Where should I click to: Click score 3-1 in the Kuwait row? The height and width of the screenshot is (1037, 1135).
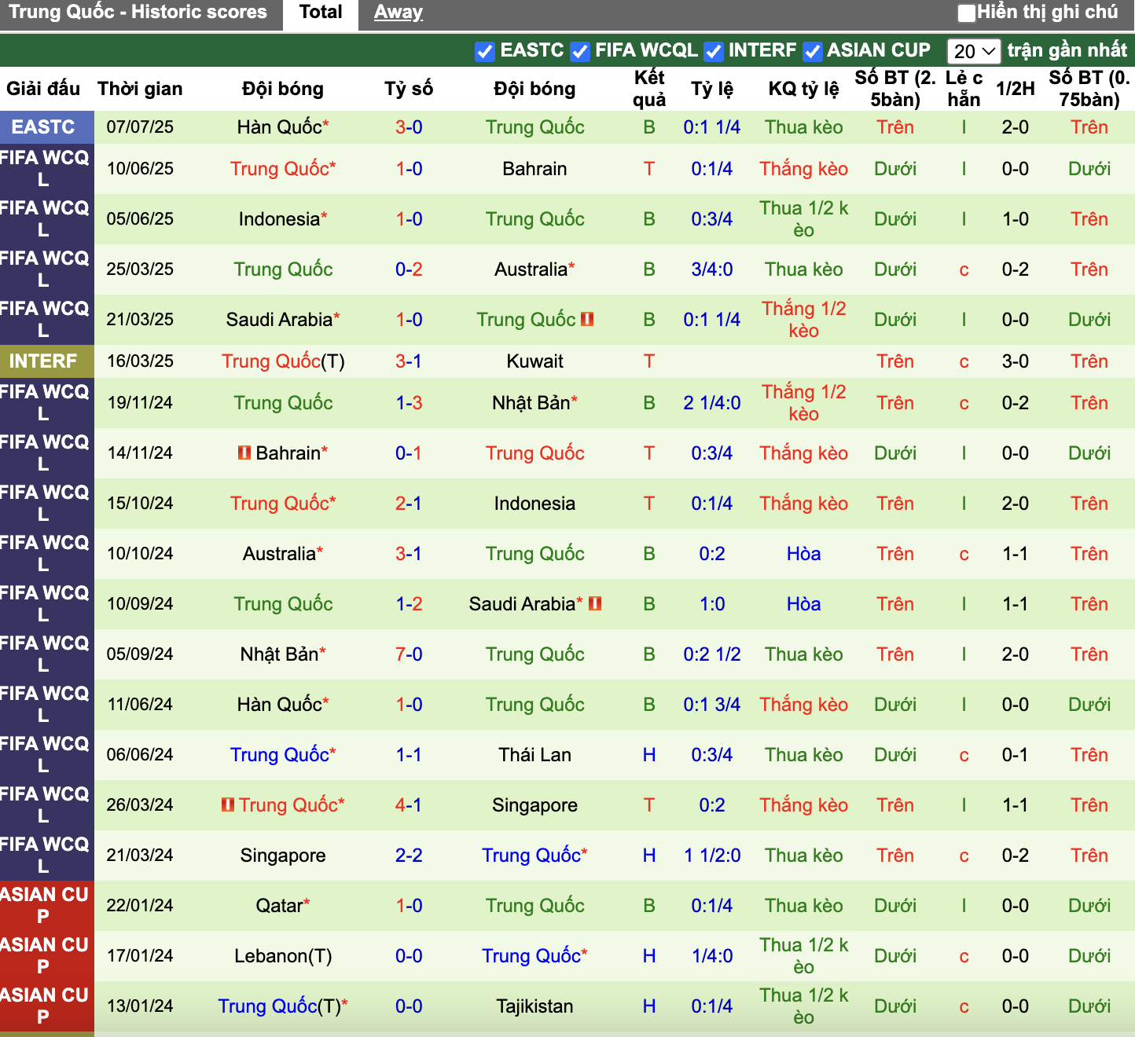click(x=409, y=361)
